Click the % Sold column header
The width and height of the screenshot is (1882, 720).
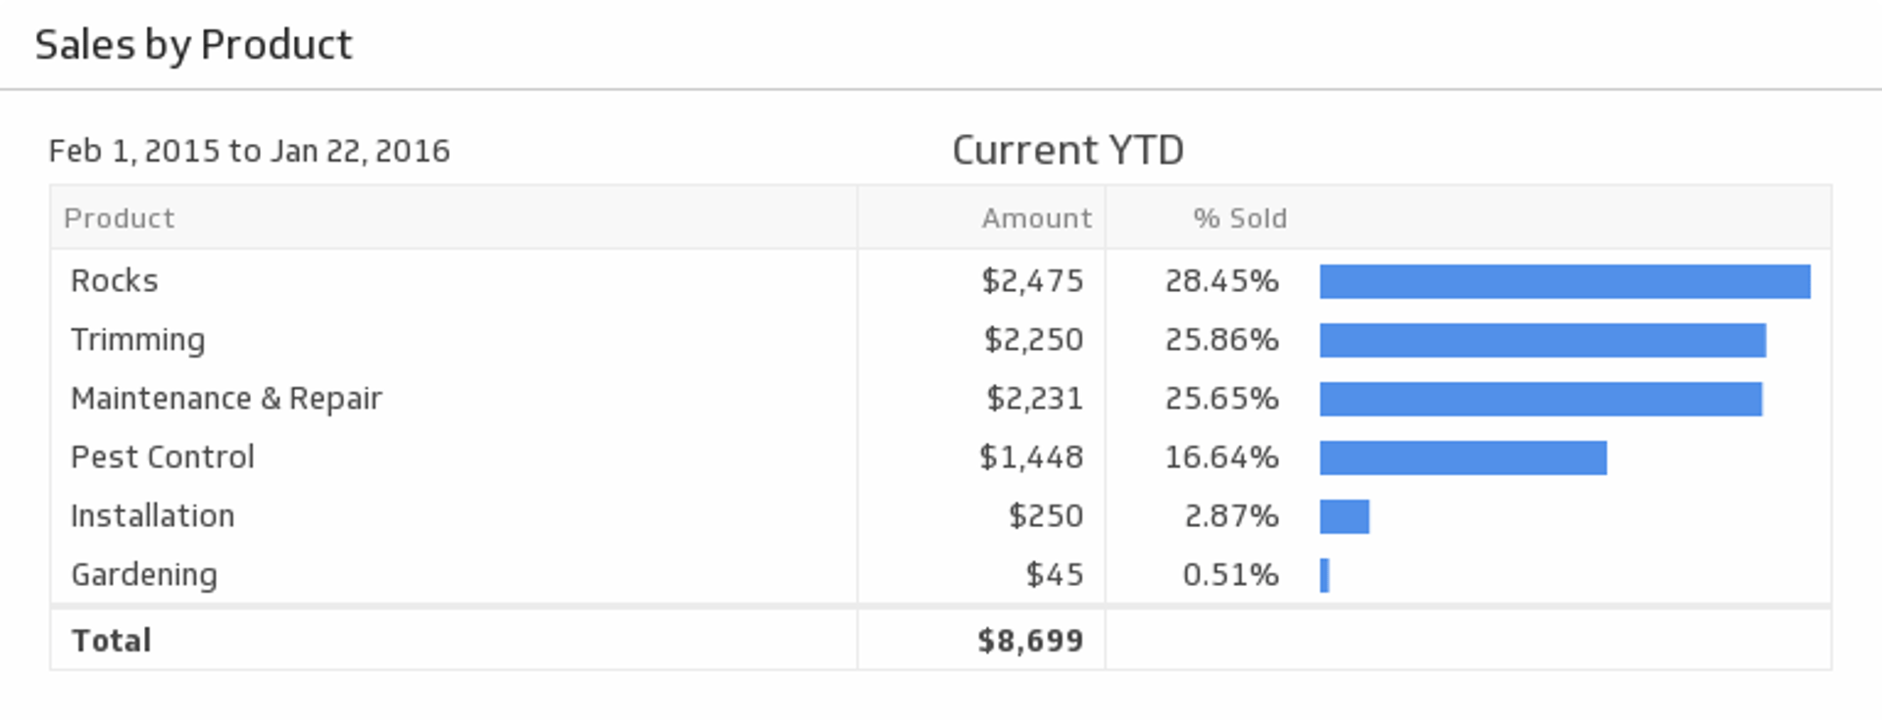[x=1239, y=217]
